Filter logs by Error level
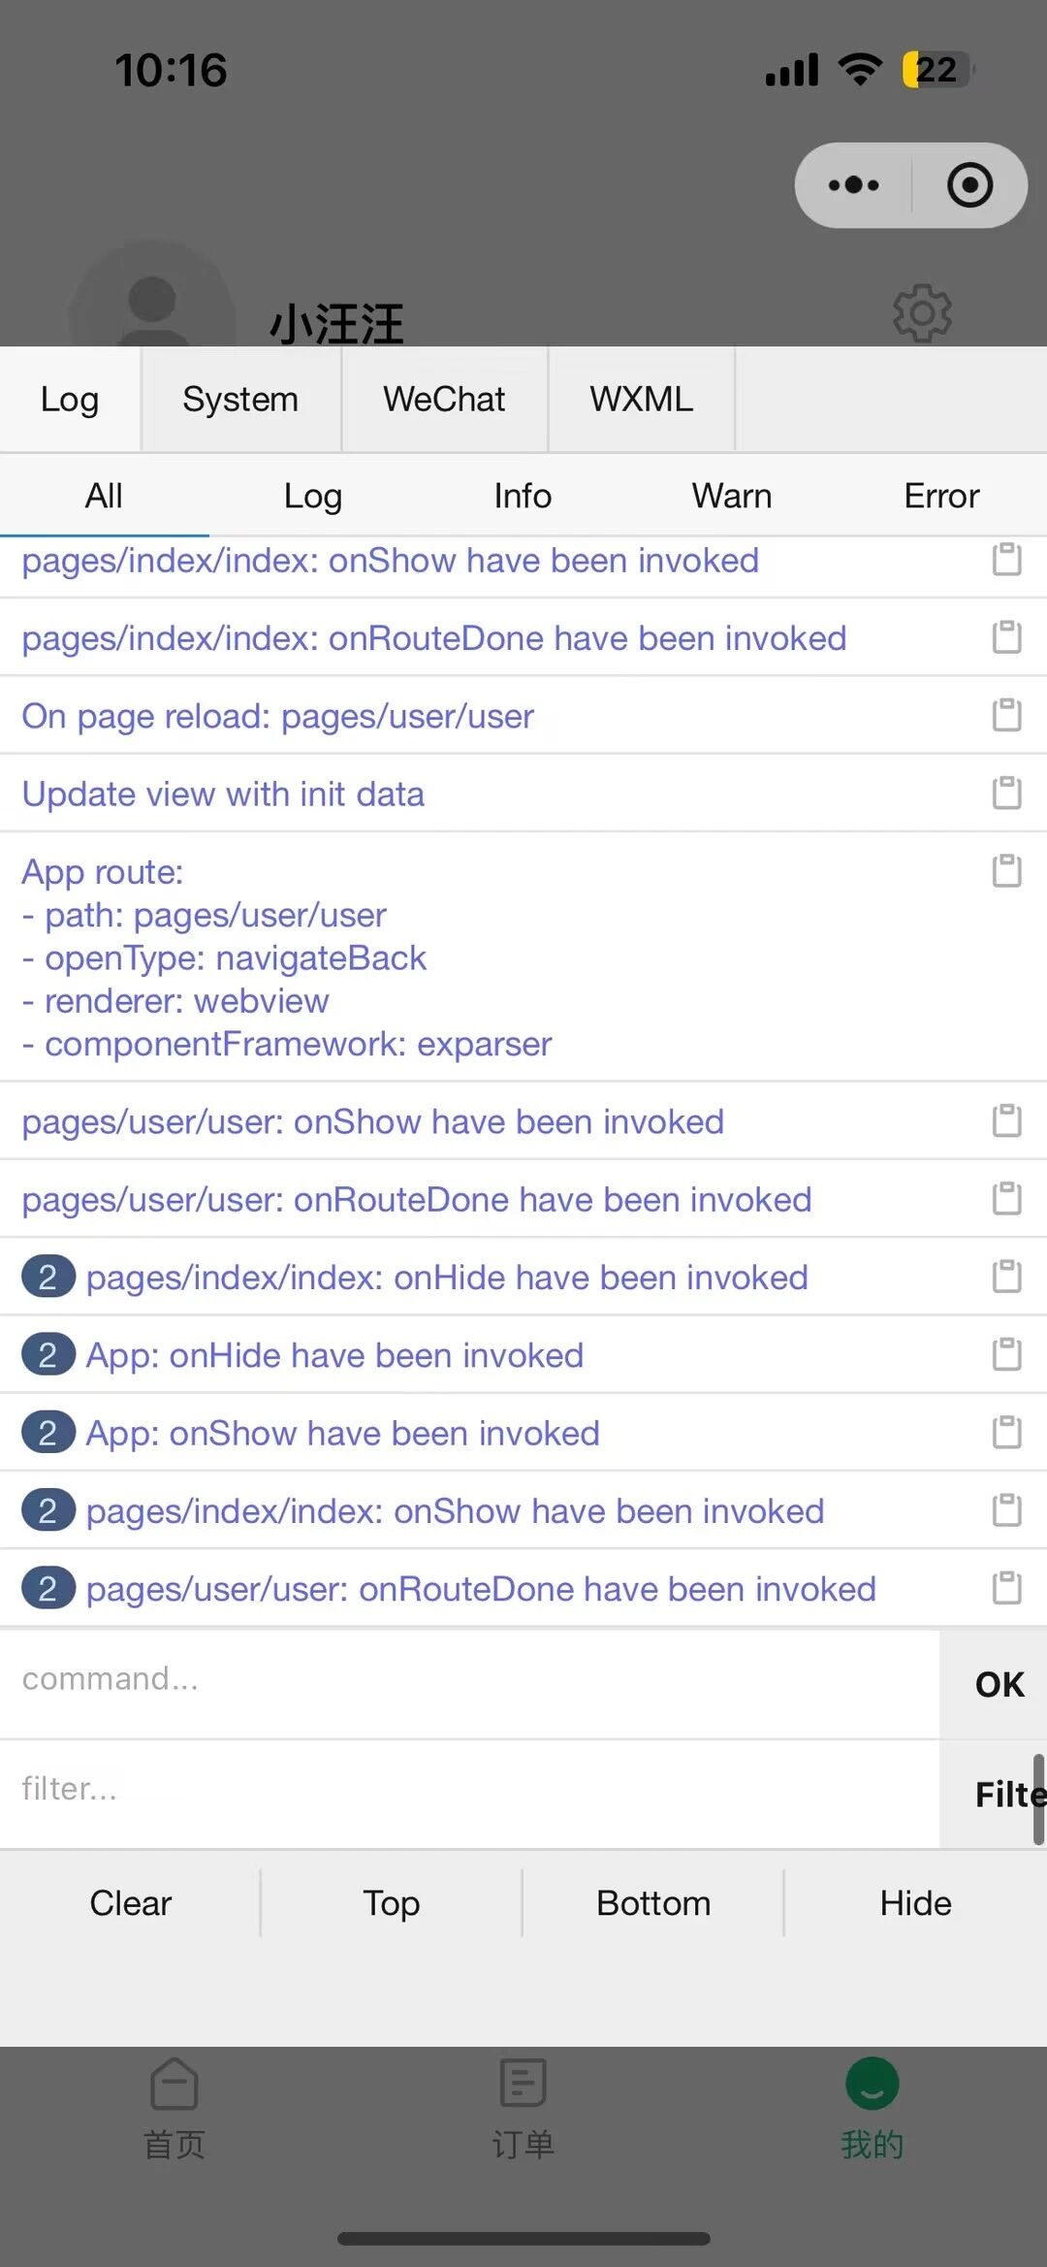 click(x=941, y=497)
